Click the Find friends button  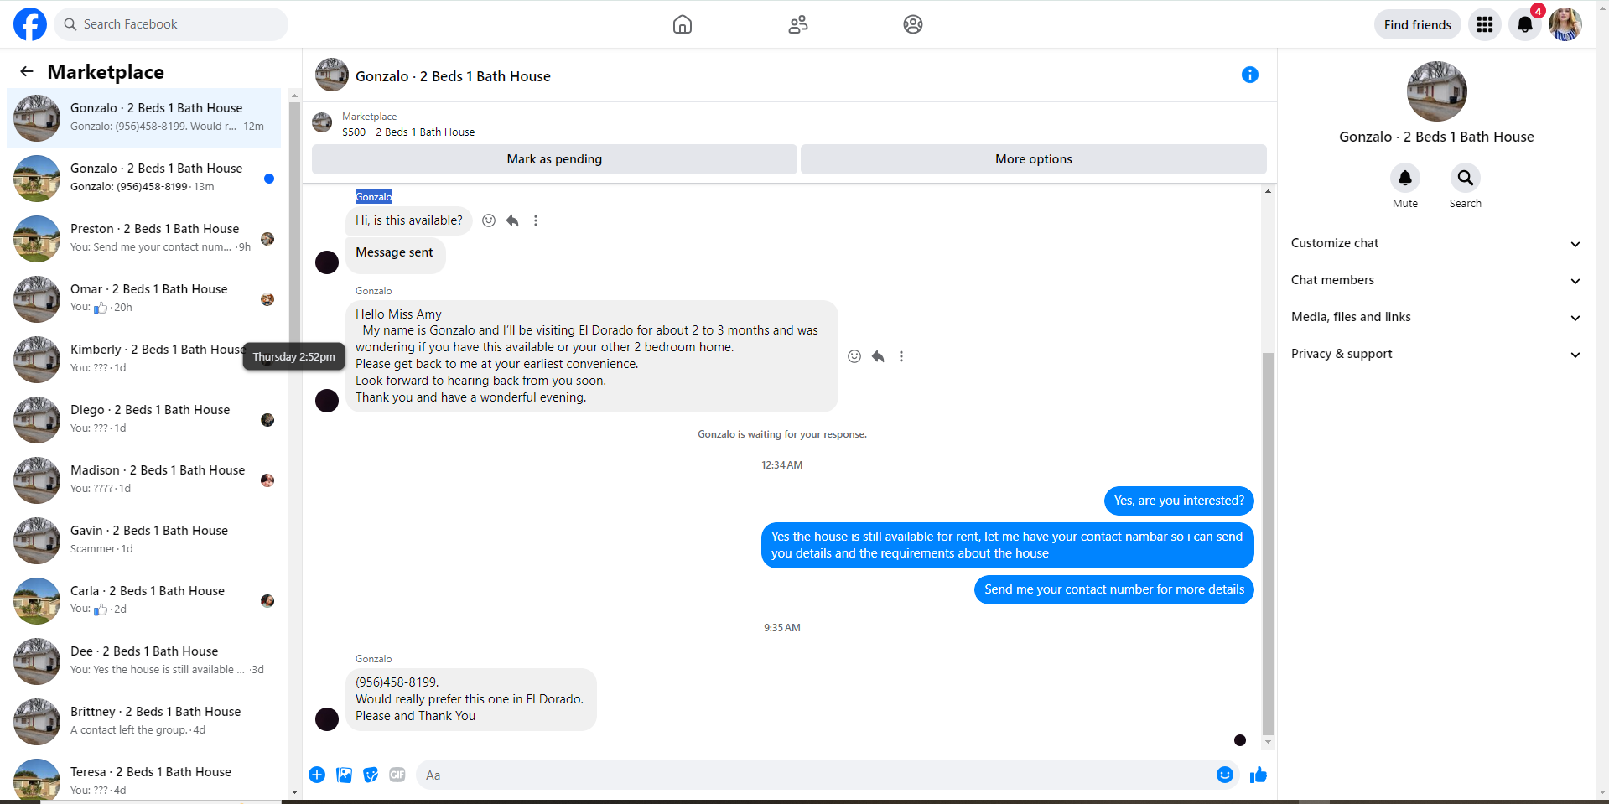pyautogui.click(x=1418, y=24)
